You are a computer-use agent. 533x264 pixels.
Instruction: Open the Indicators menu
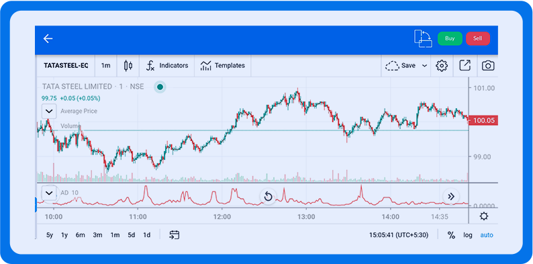coord(167,65)
